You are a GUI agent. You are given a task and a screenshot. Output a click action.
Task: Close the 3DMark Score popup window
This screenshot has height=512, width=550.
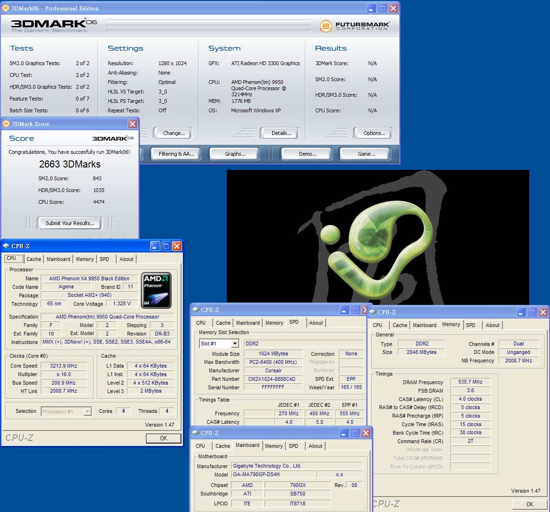pos(133,124)
